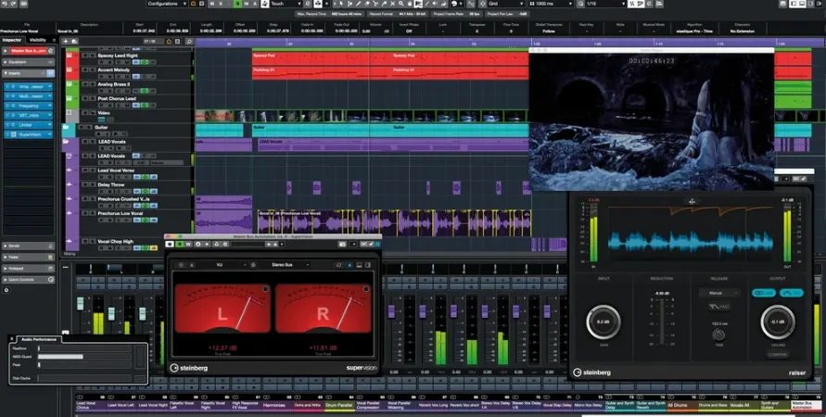Viewport: 826px width, 417px height.
Task: Select the Eraser tool in toolbar
Action: 367,4
